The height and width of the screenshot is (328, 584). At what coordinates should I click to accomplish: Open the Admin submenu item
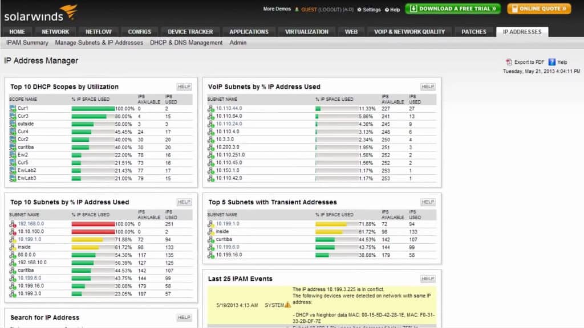click(x=238, y=43)
